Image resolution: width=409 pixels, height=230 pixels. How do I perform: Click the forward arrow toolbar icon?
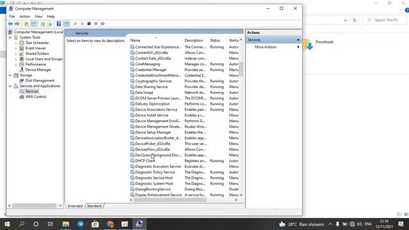[17, 24]
